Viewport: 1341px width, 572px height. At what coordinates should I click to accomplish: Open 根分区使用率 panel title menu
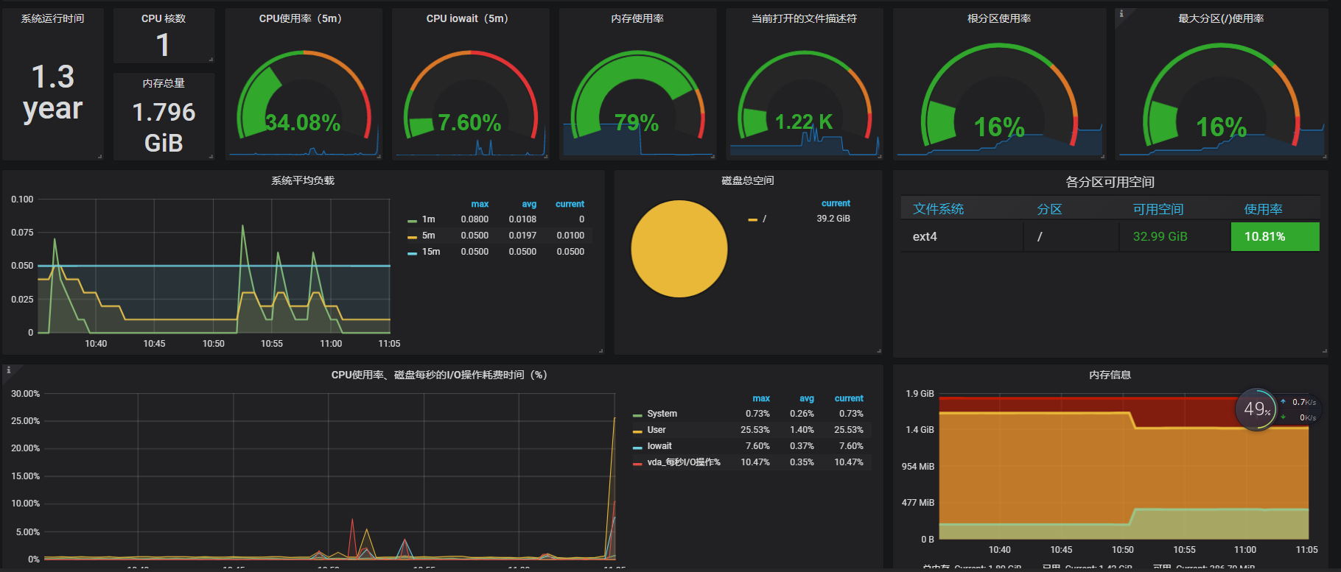[x=999, y=18]
